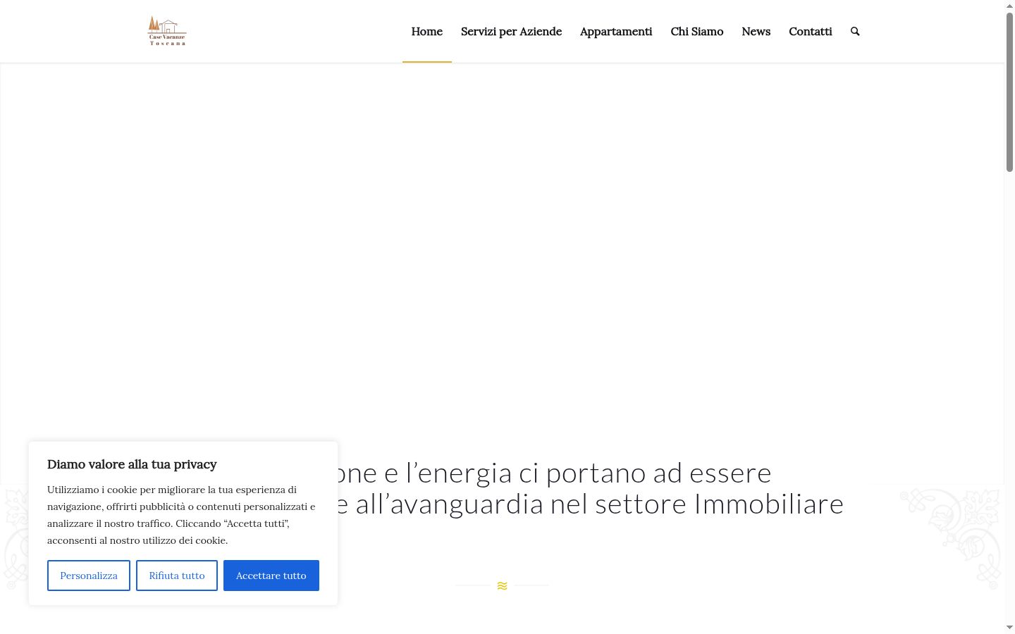Open the Home menu item

[427, 31]
